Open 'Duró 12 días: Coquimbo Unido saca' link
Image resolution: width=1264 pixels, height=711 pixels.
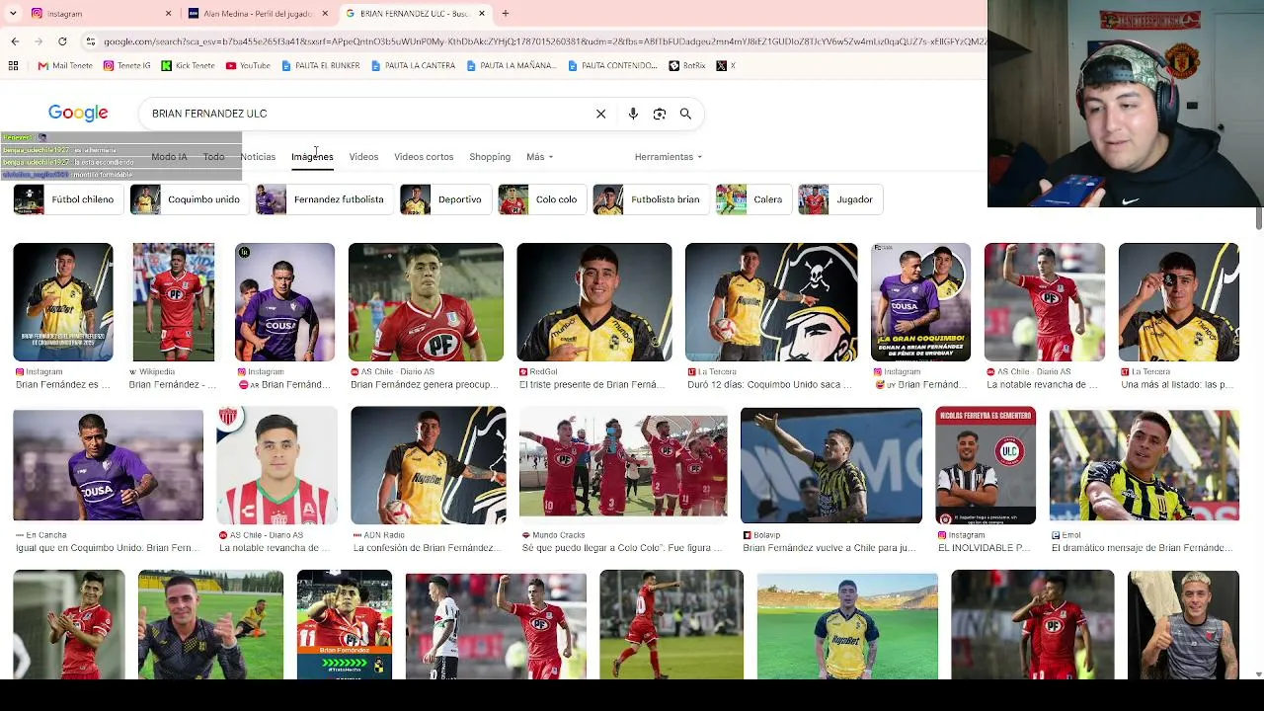(x=771, y=385)
